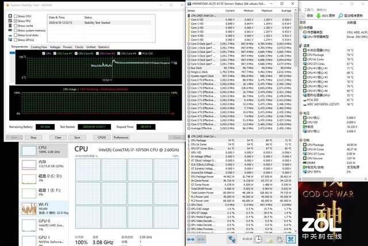Switch to the Cooling Fans tab

coord(39,47)
